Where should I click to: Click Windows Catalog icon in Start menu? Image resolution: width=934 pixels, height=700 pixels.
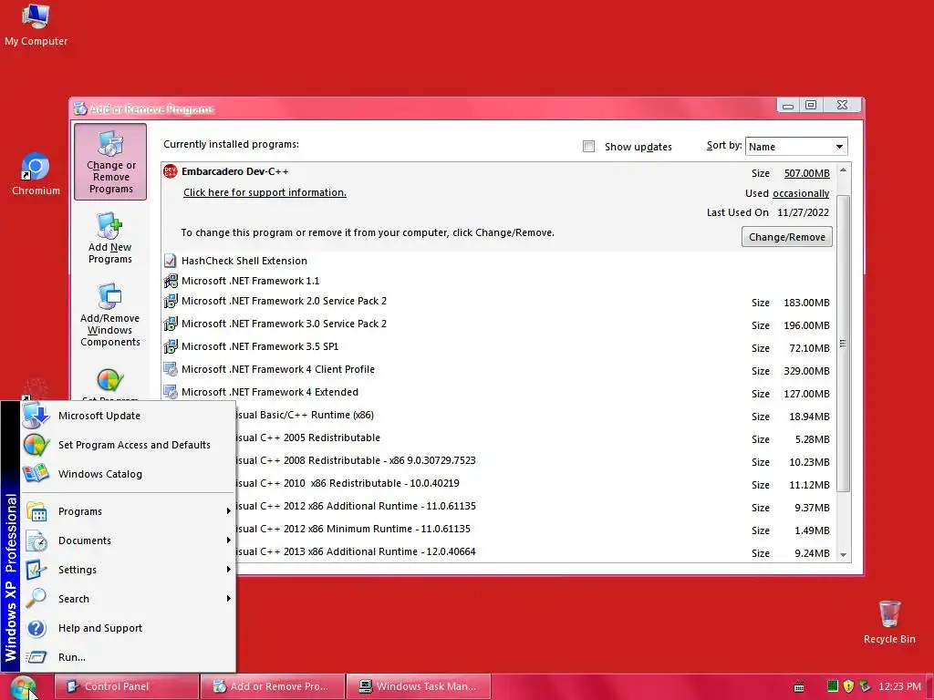[36, 474]
